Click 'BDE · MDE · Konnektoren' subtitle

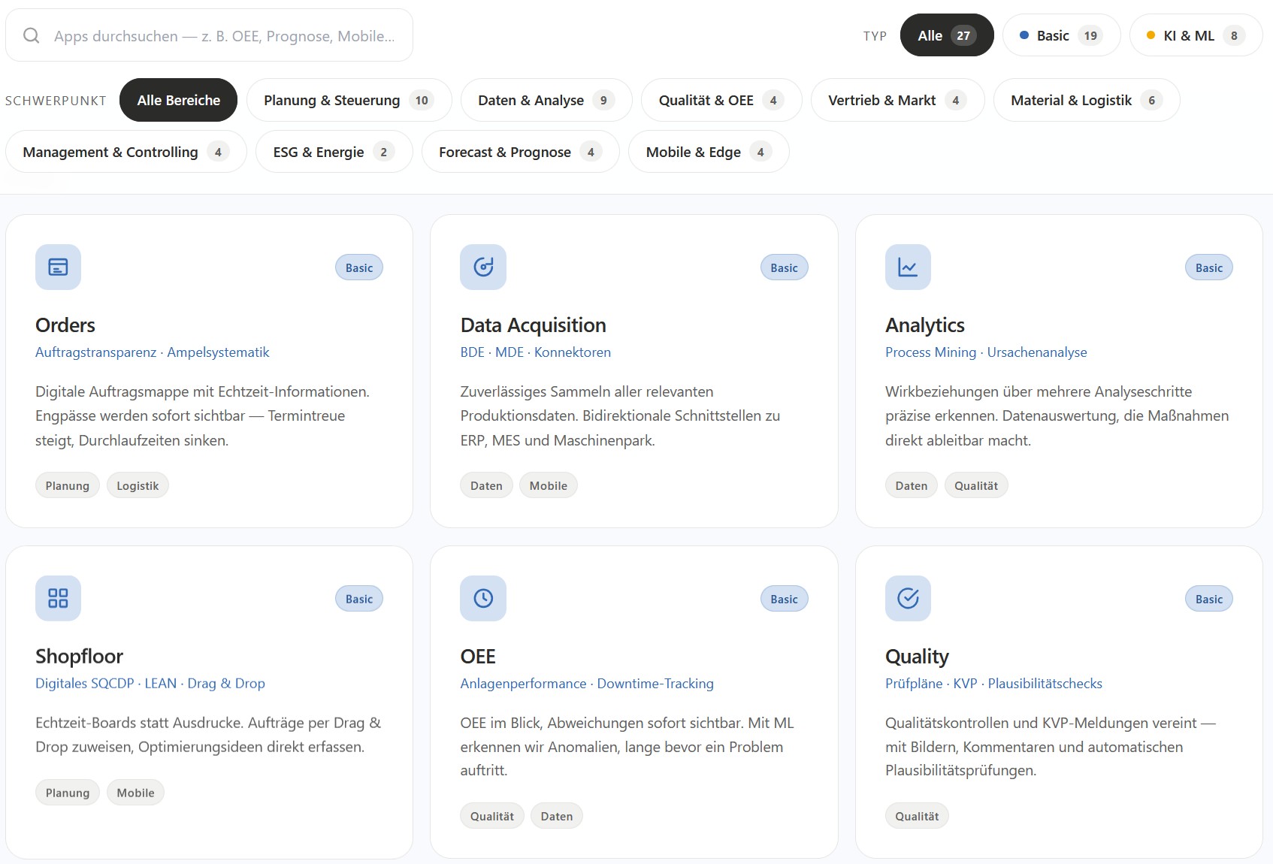point(535,352)
